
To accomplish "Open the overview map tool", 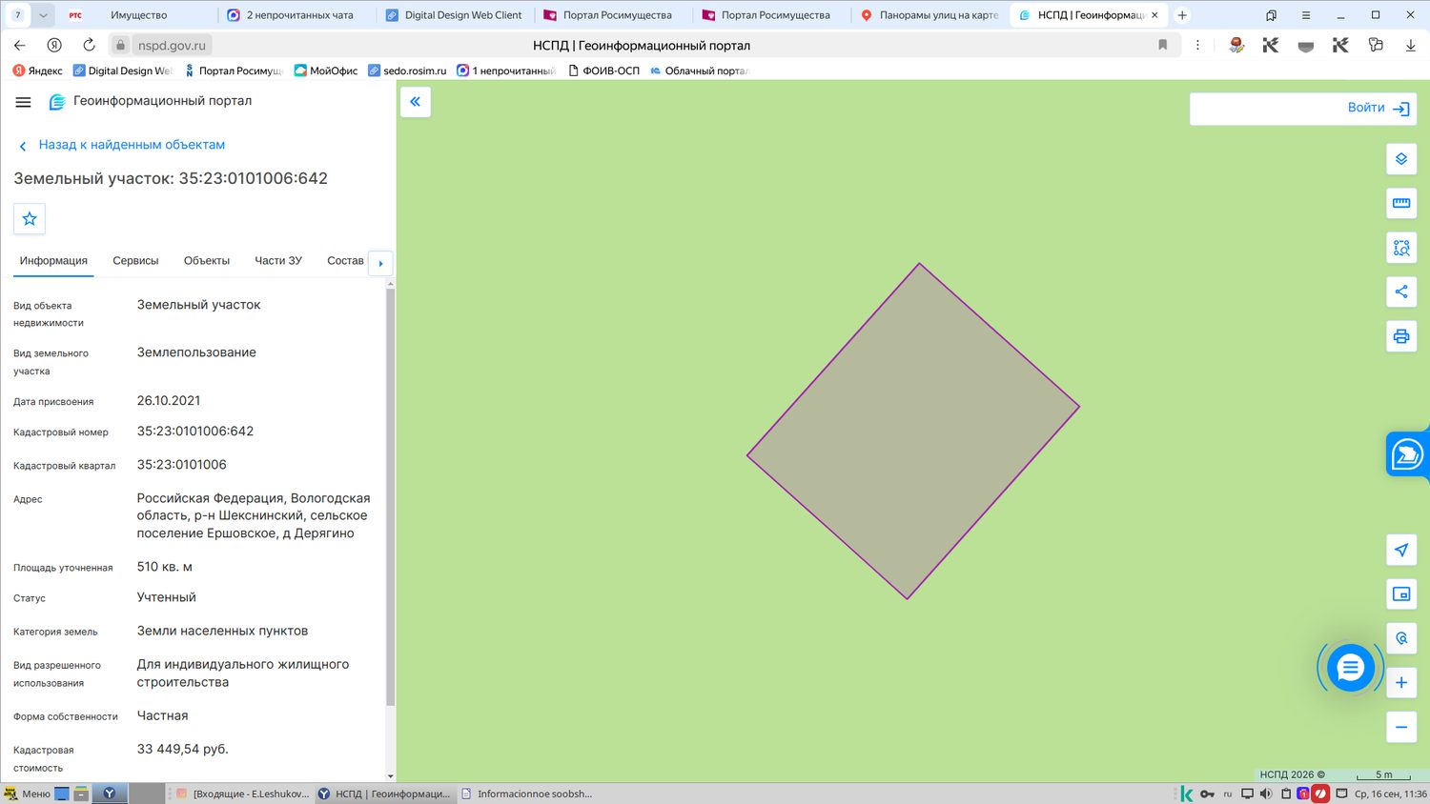I will 1401,594.
